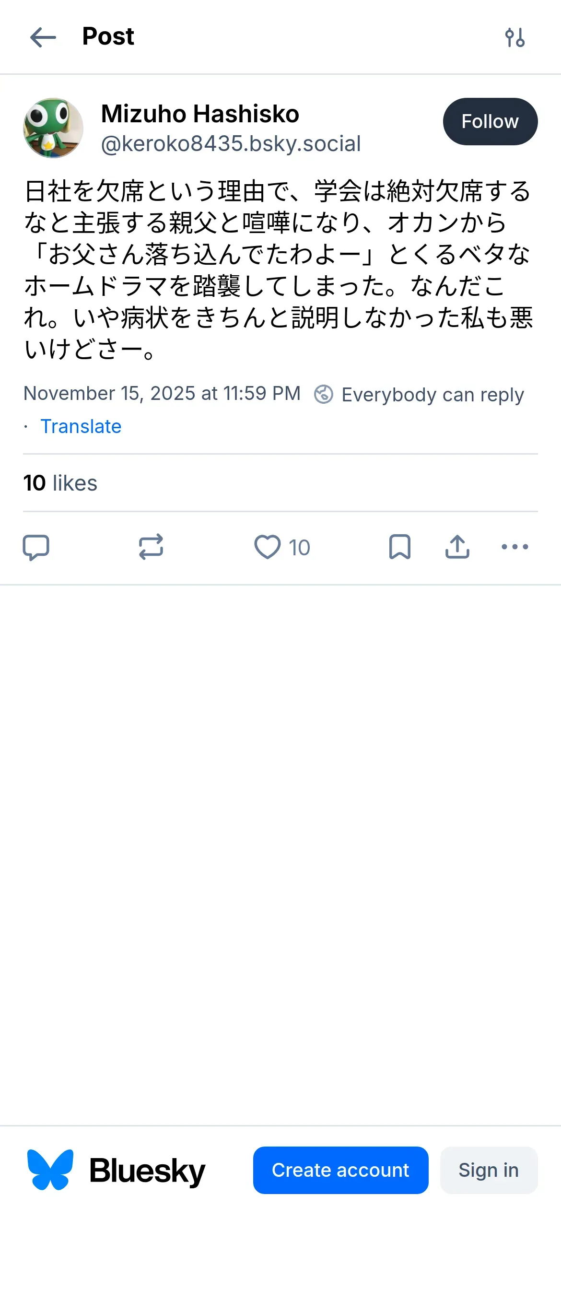Bookmark this post
Viewport: 561px width, 1289px height.
[x=399, y=547]
